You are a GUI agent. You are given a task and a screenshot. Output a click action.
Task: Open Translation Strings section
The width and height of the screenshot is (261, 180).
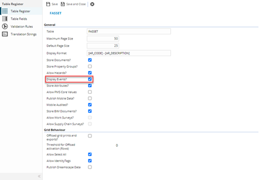pyautogui.click(x=23, y=34)
